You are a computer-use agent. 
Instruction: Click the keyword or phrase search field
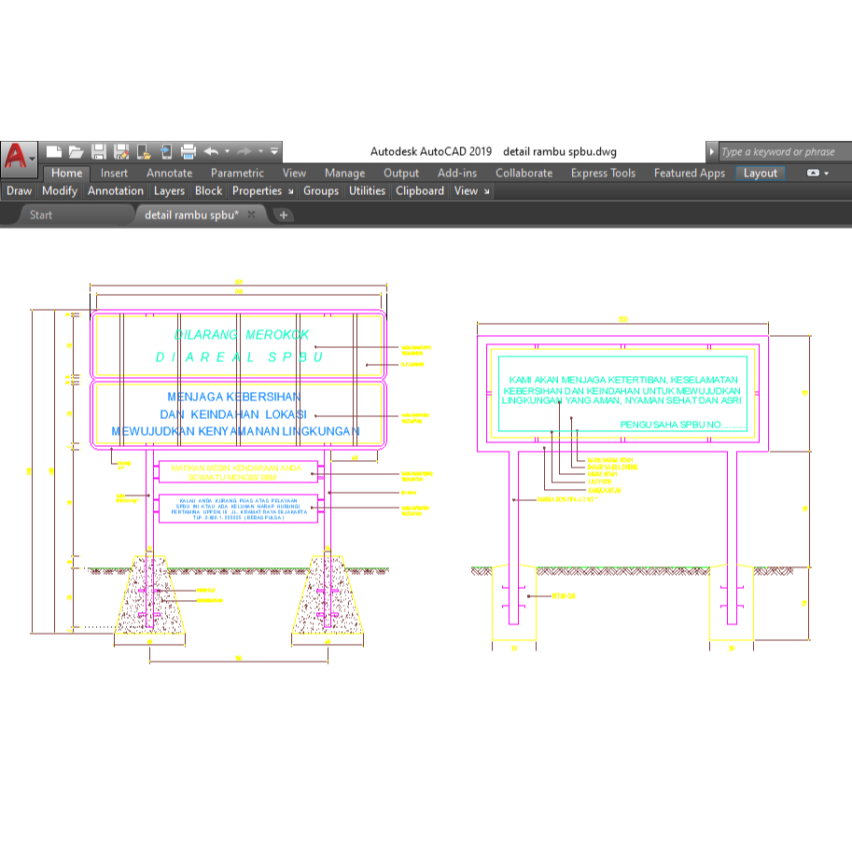coord(785,151)
